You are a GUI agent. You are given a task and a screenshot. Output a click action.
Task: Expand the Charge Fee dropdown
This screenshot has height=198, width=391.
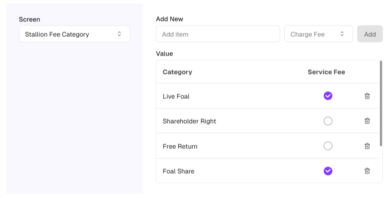point(318,34)
